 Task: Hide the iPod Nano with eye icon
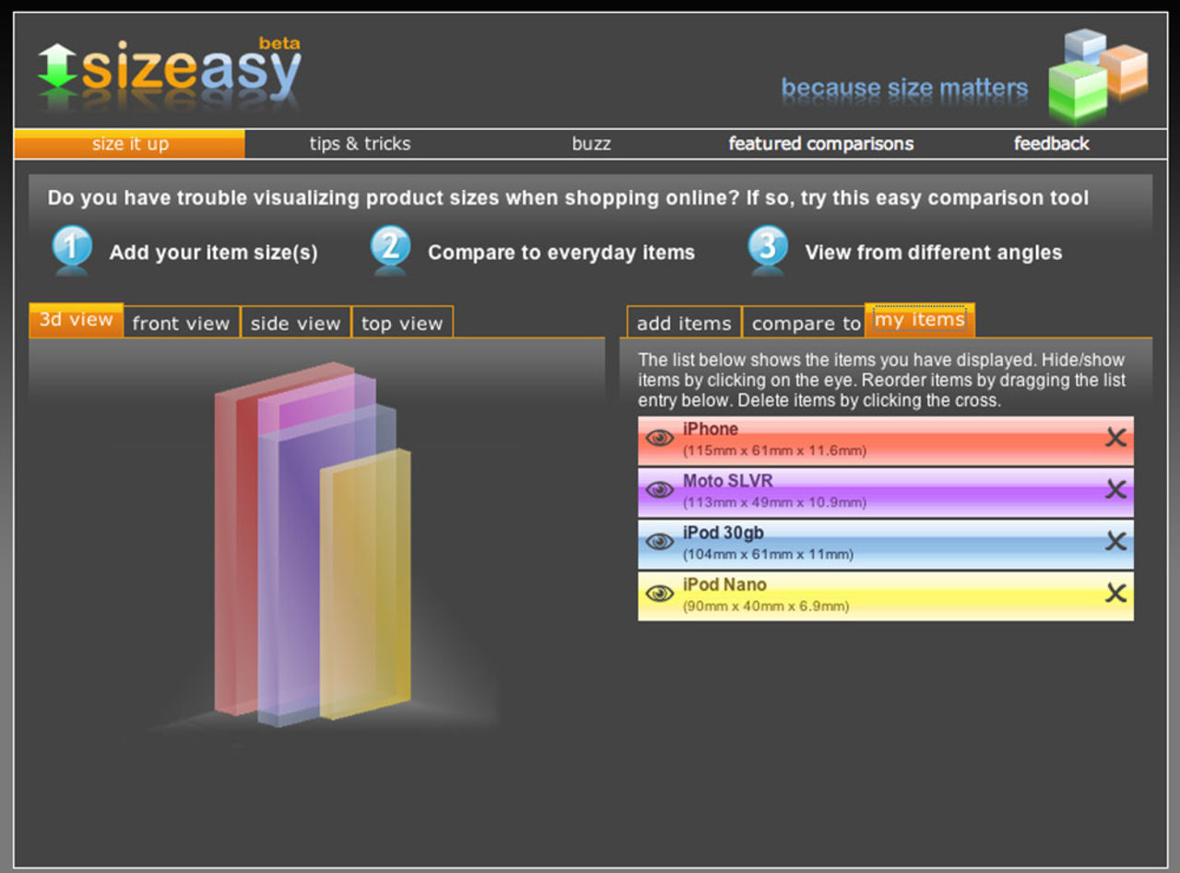[x=659, y=594]
